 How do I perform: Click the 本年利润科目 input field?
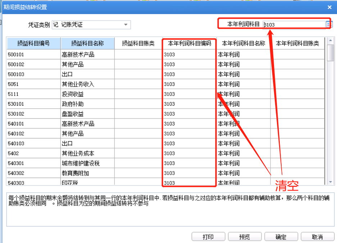point(293,25)
